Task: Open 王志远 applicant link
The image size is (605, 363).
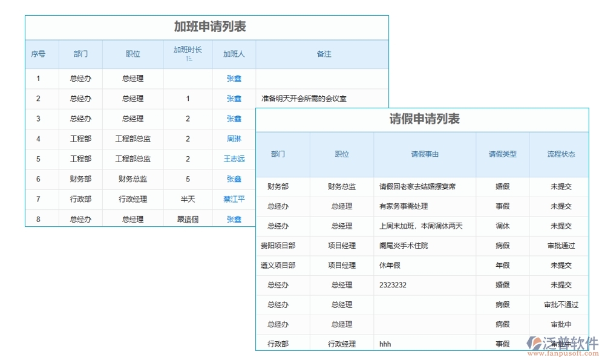Action: (234, 159)
